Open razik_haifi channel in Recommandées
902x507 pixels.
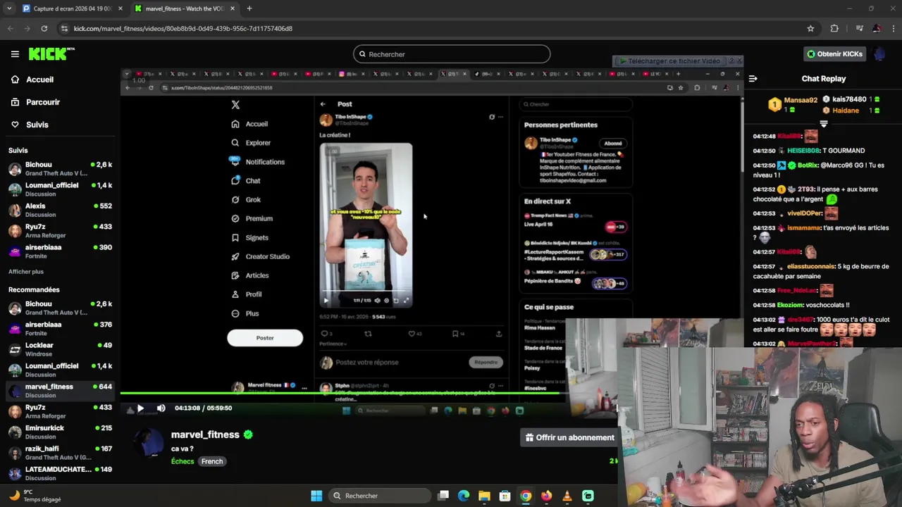pos(59,453)
